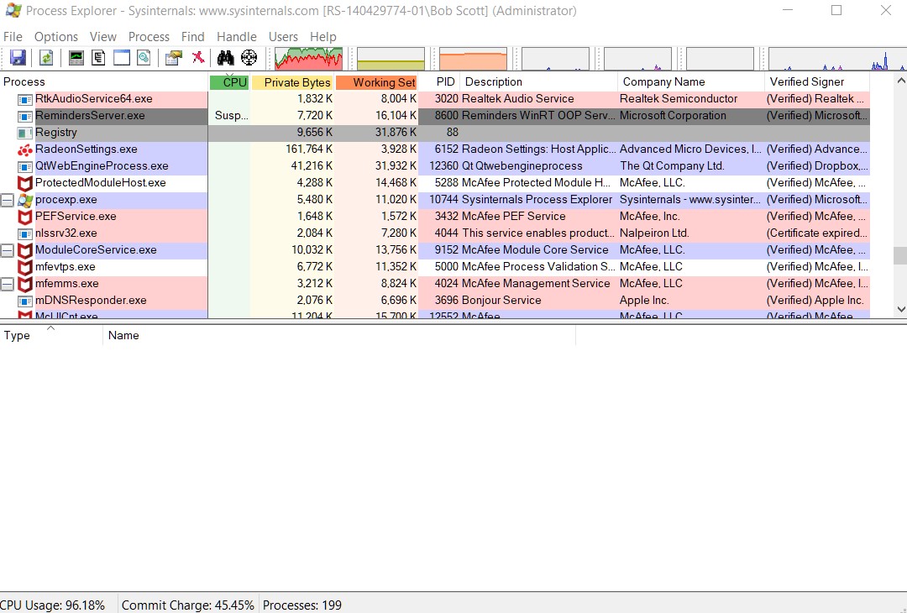Toggle the Show Process Tree icon
Image resolution: width=907 pixels, height=613 pixels.
tap(98, 58)
